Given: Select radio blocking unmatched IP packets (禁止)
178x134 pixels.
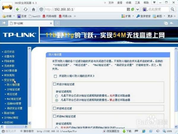Looking at the screenshot, I should coord(57,100).
